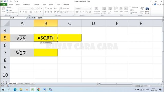Click the SQRT function name in tooltip
The image size is (164, 92).
43,43
